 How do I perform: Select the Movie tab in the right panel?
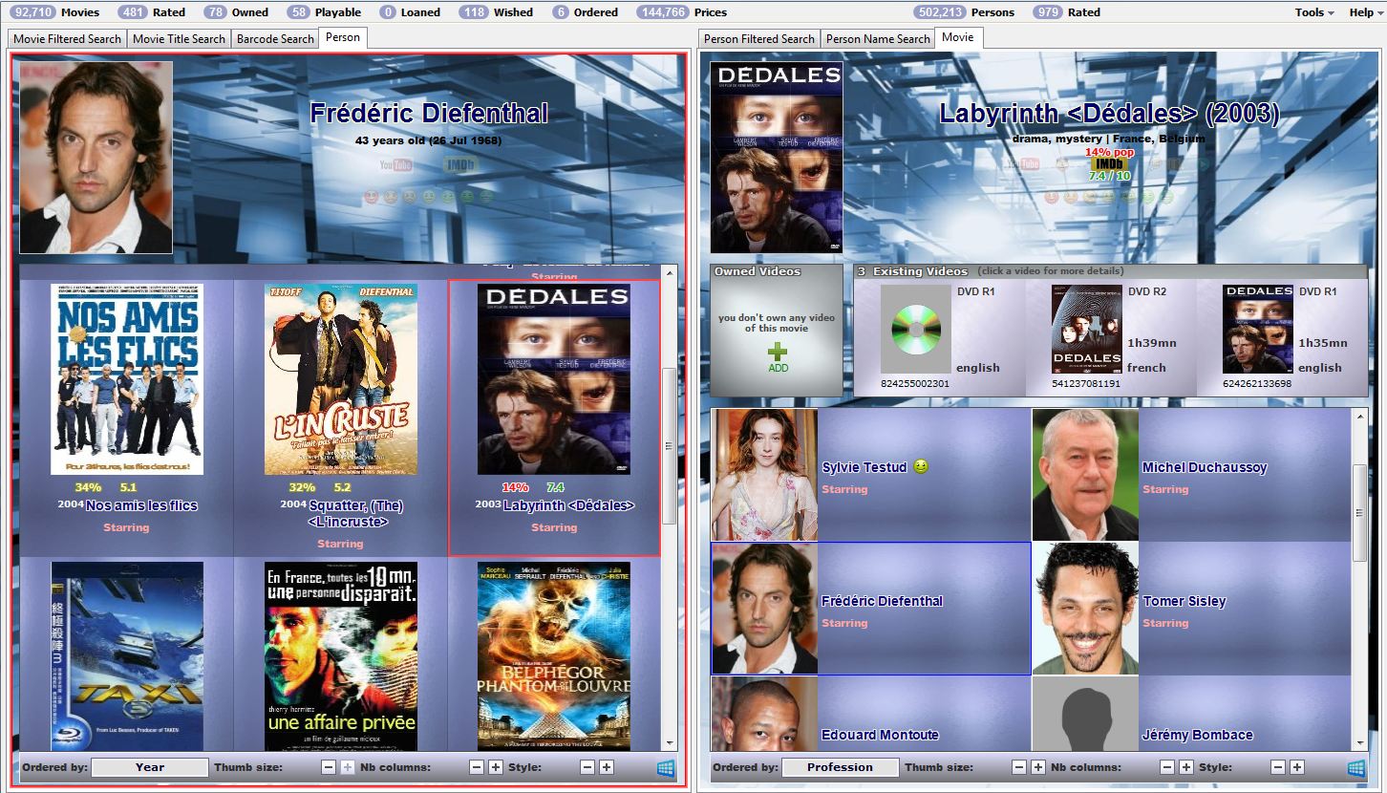click(958, 38)
